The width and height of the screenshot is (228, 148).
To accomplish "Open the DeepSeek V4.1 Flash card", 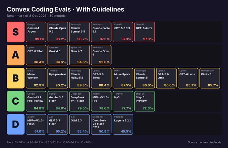I will [79, 101].
